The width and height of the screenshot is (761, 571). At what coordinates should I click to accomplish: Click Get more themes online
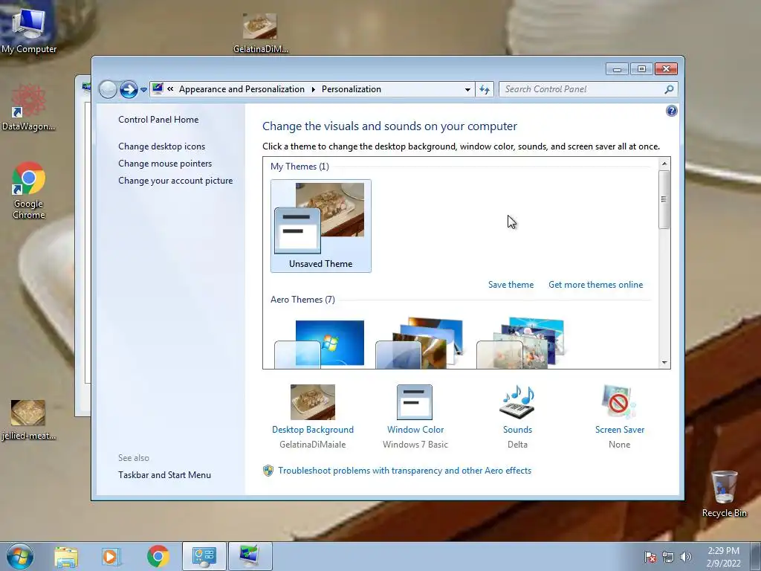pos(595,285)
